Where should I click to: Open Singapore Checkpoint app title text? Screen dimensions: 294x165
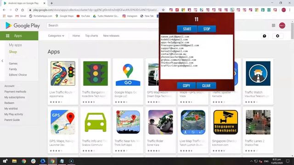point(224,141)
